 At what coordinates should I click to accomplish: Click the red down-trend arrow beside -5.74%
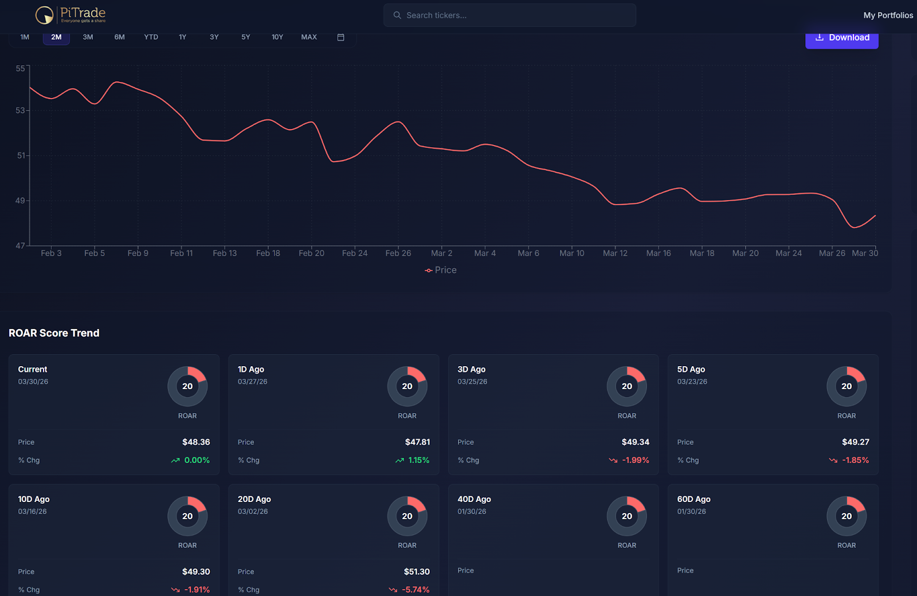[393, 590]
